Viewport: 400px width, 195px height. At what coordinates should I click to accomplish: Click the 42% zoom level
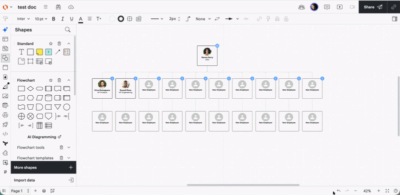coord(367,191)
